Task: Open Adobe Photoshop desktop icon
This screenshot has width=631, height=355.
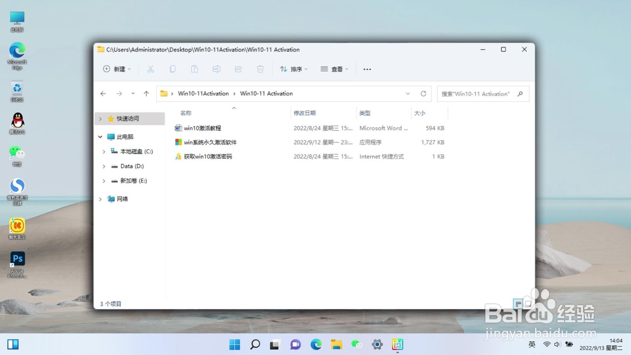Action: coord(17,265)
